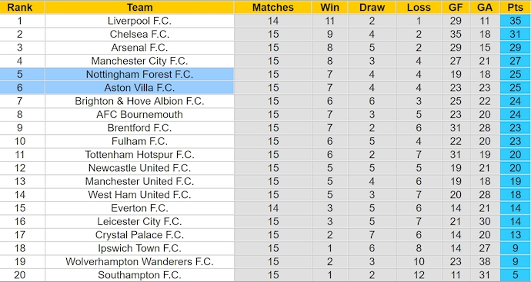
Task: Select Tottenham Hotspur F.C. team name
Action: (139, 155)
